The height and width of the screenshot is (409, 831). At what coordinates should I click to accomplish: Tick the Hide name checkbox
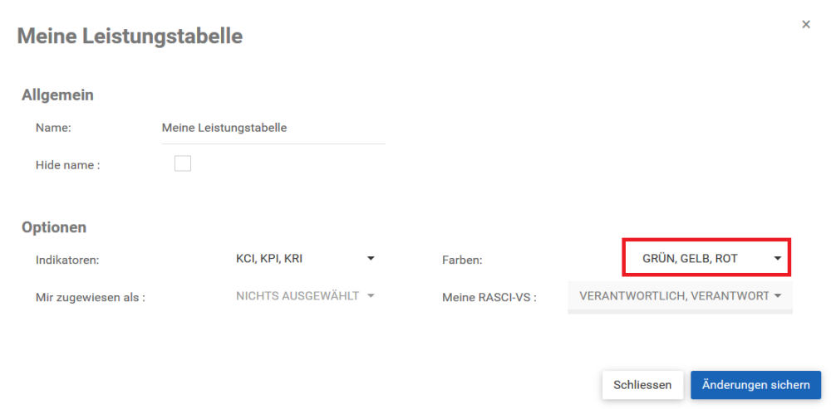point(183,163)
